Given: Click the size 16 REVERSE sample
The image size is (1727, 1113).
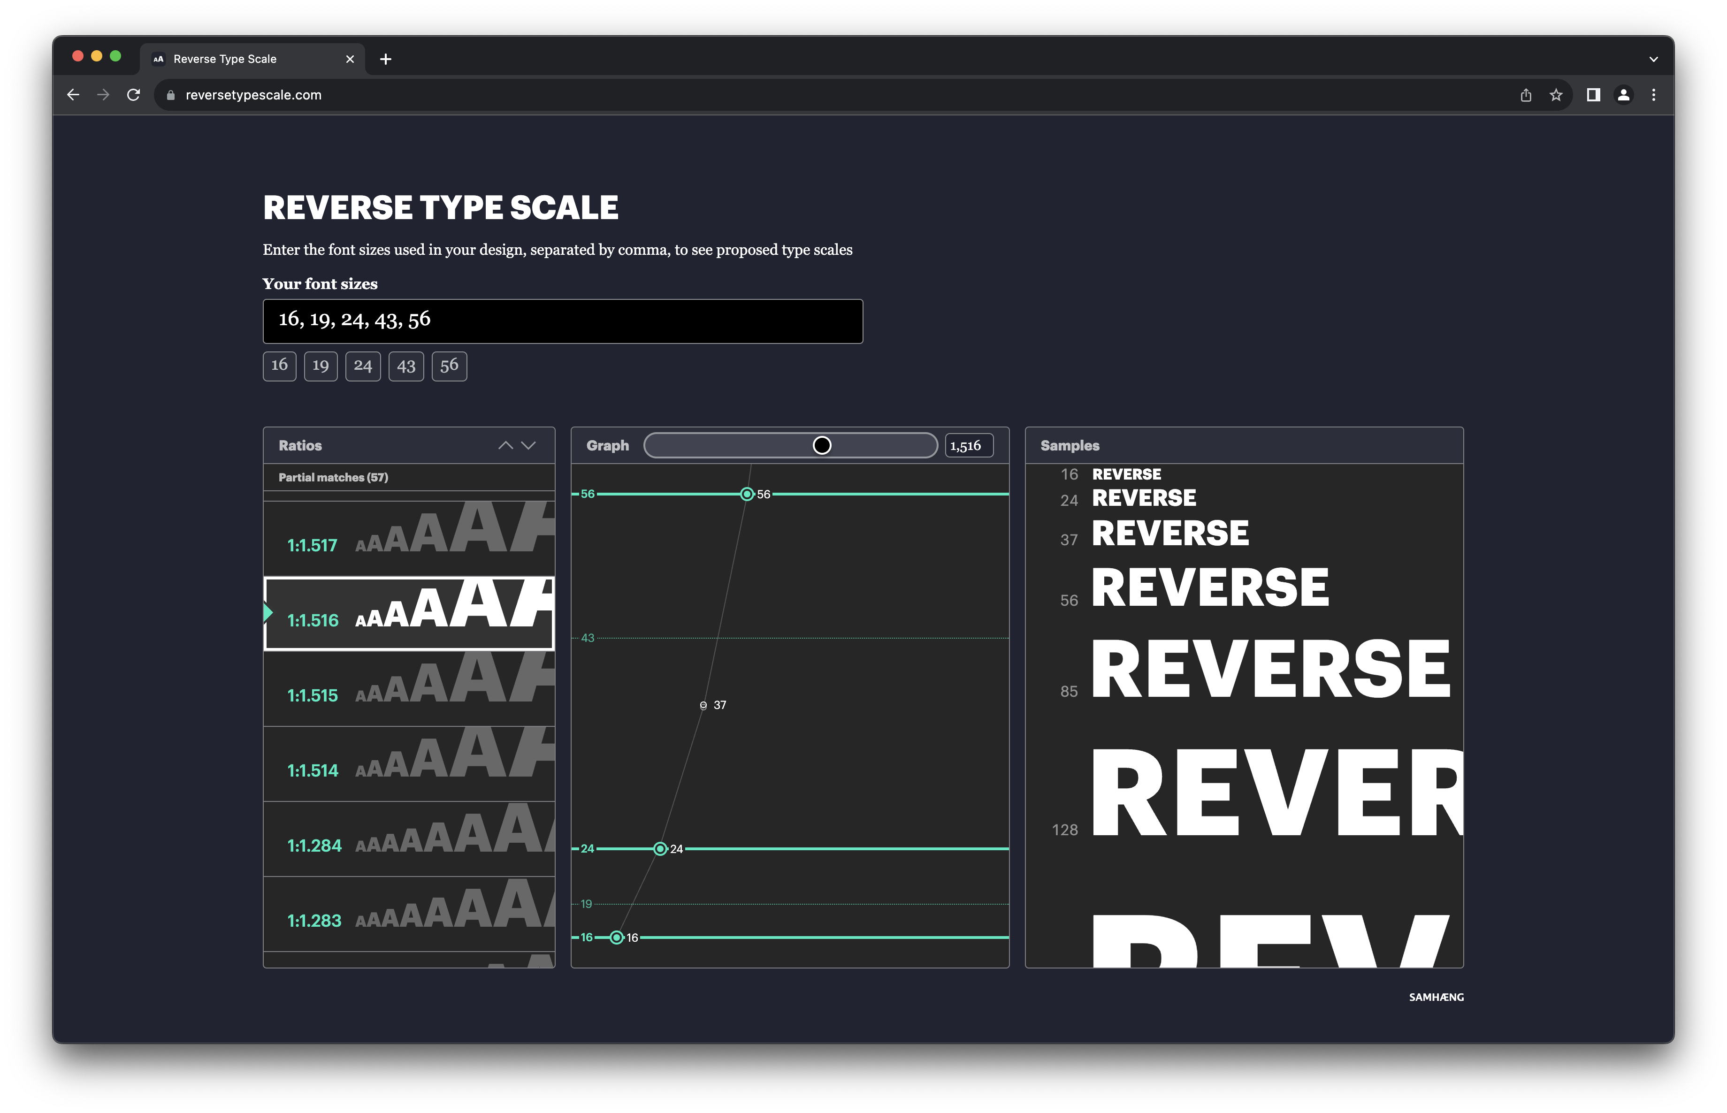Looking at the screenshot, I should point(1126,474).
